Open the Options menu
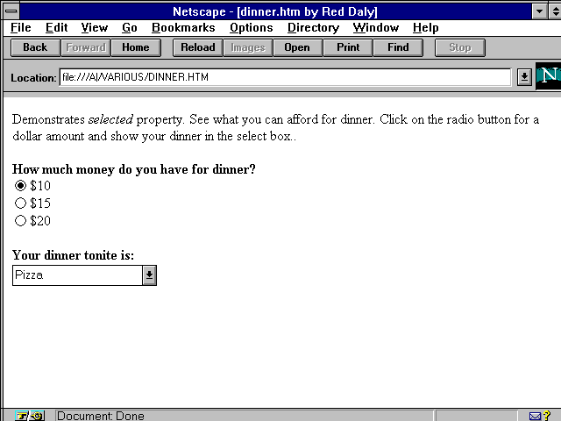The width and height of the screenshot is (561, 421). pyautogui.click(x=251, y=28)
